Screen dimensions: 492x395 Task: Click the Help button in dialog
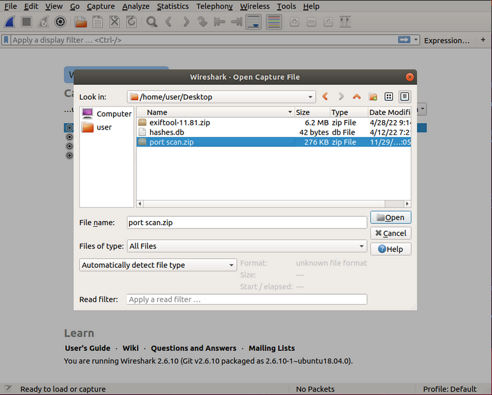(391, 249)
